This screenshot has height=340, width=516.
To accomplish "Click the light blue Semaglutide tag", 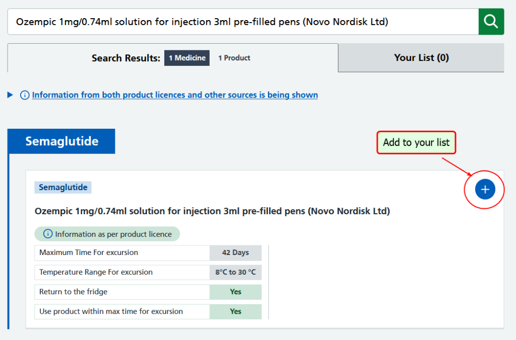I will (63, 187).
